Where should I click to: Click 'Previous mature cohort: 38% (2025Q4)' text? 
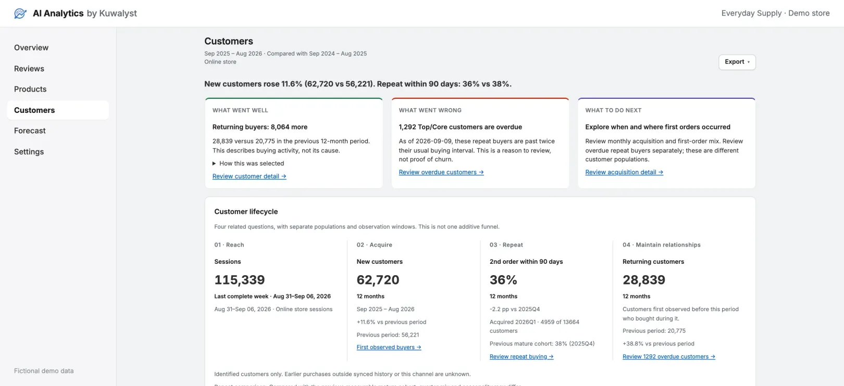542,344
